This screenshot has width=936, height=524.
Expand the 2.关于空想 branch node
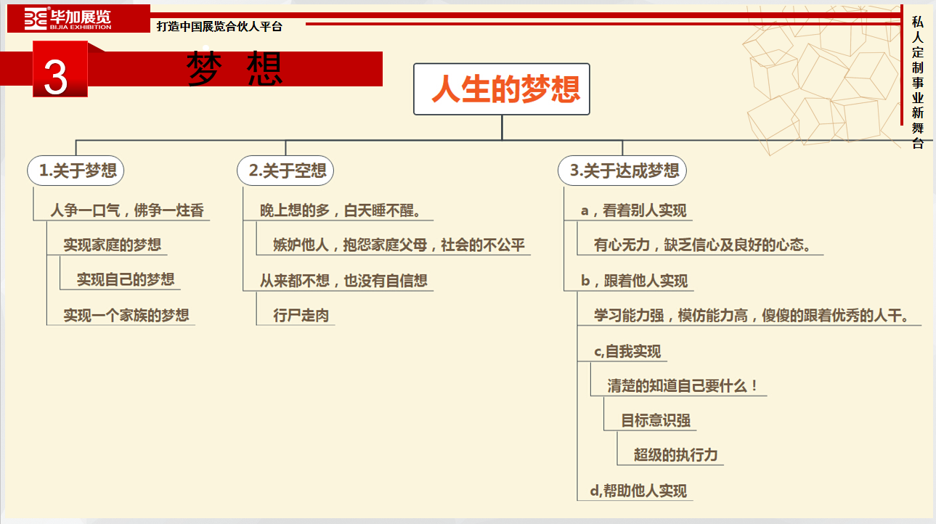tap(286, 171)
